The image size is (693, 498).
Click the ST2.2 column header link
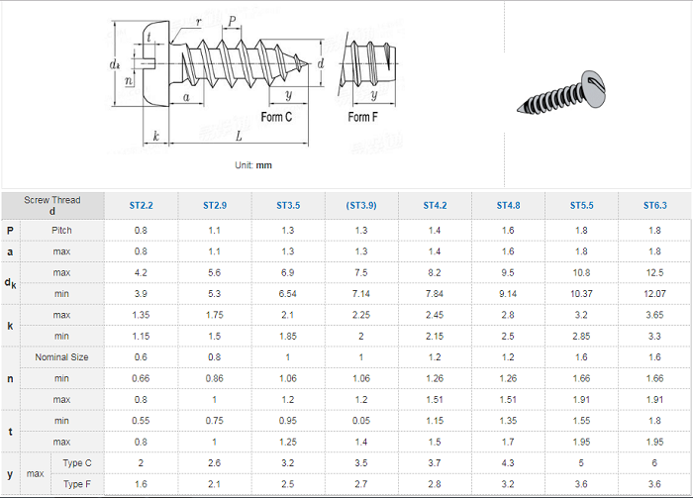(x=142, y=206)
